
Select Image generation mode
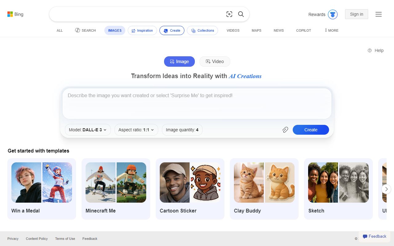click(179, 61)
